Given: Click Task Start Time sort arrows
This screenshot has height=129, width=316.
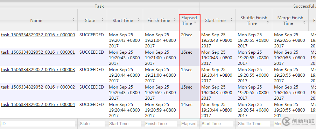Looking at the screenshot, I should click(139, 20).
